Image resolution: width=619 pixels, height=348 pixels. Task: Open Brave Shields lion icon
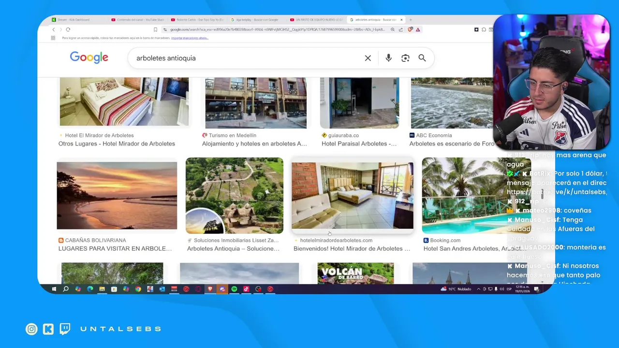tap(410, 29)
